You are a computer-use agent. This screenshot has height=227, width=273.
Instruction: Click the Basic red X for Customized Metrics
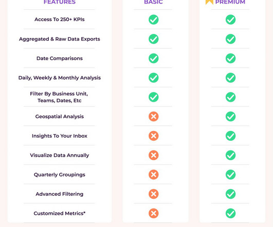coord(154,213)
